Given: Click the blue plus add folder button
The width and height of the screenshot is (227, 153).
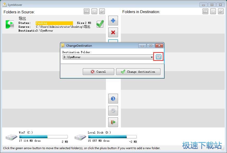Looking at the screenshot, I should (113, 21).
